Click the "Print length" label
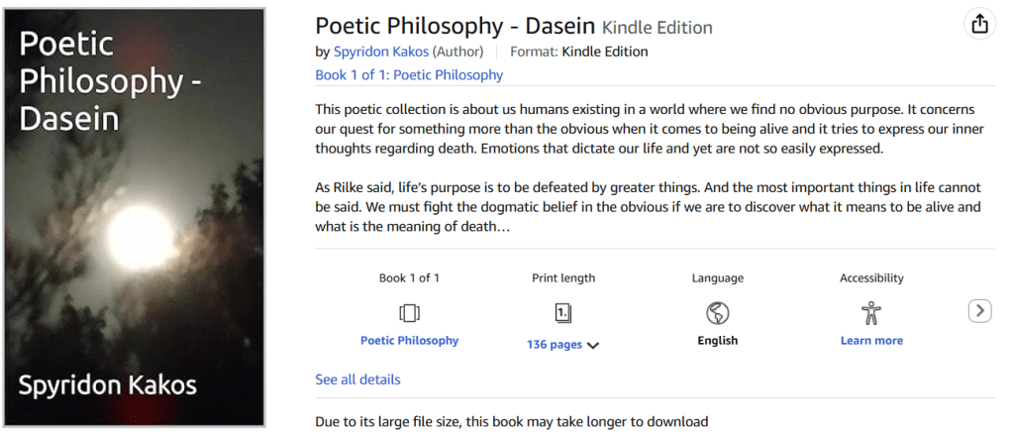This screenshot has width=1012, height=435. pos(562,278)
